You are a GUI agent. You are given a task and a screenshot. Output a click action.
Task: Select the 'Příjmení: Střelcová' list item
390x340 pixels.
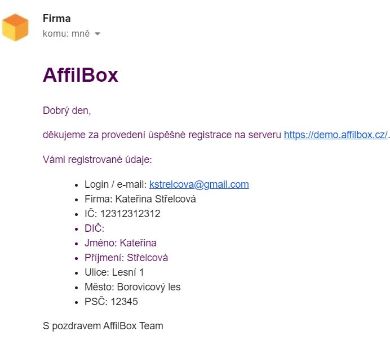126,258
